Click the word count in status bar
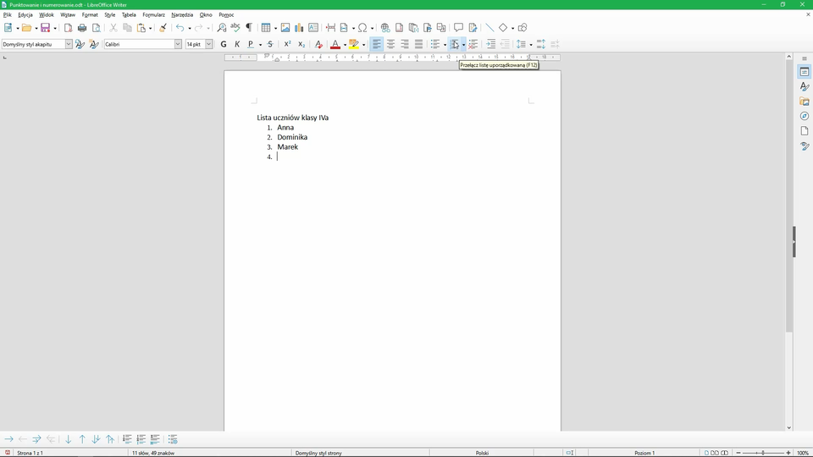 152,453
